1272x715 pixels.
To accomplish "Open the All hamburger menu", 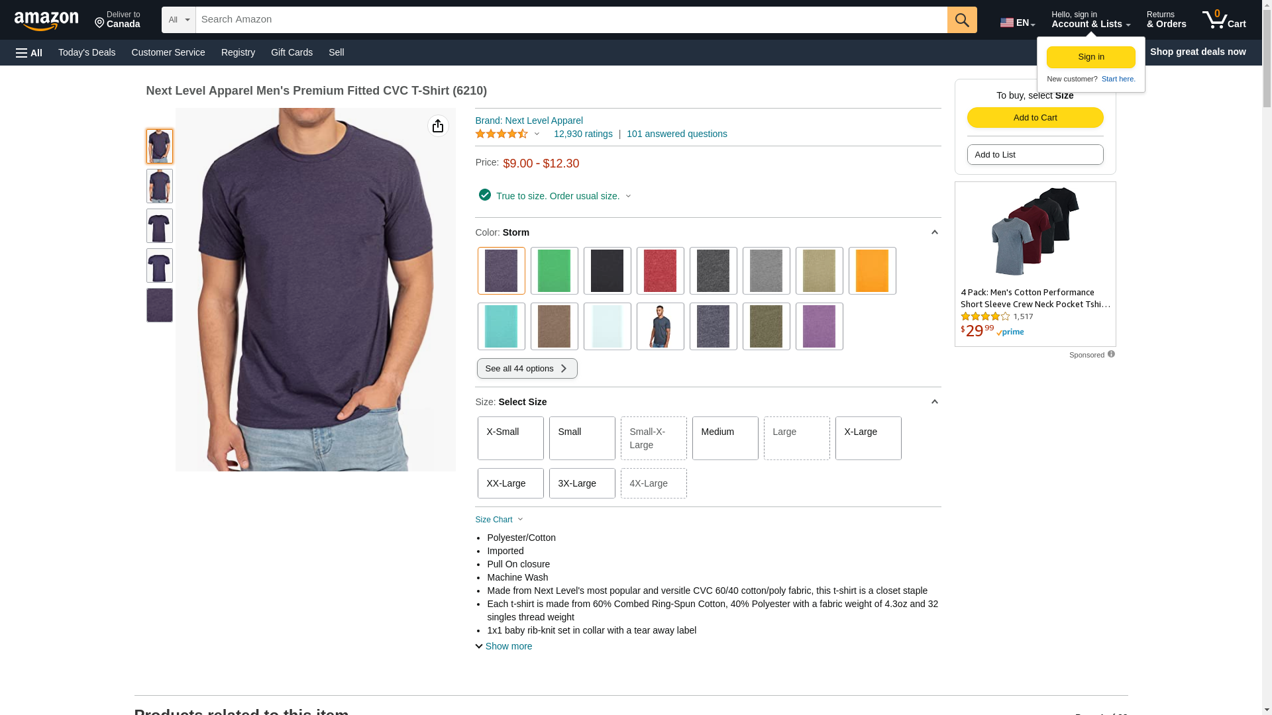I will pos(29,52).
